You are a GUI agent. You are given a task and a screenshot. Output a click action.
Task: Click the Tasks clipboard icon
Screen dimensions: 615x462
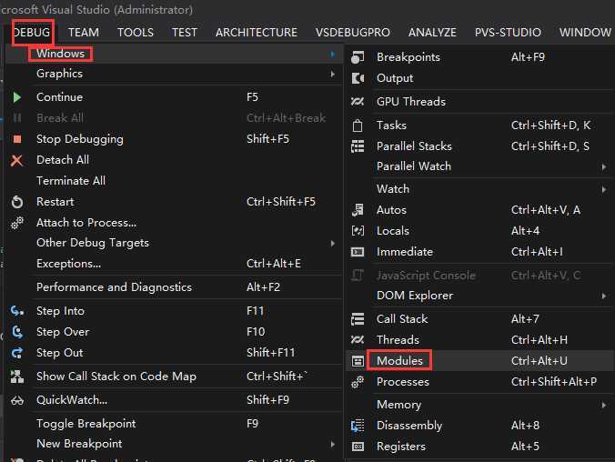click(358, 126)
